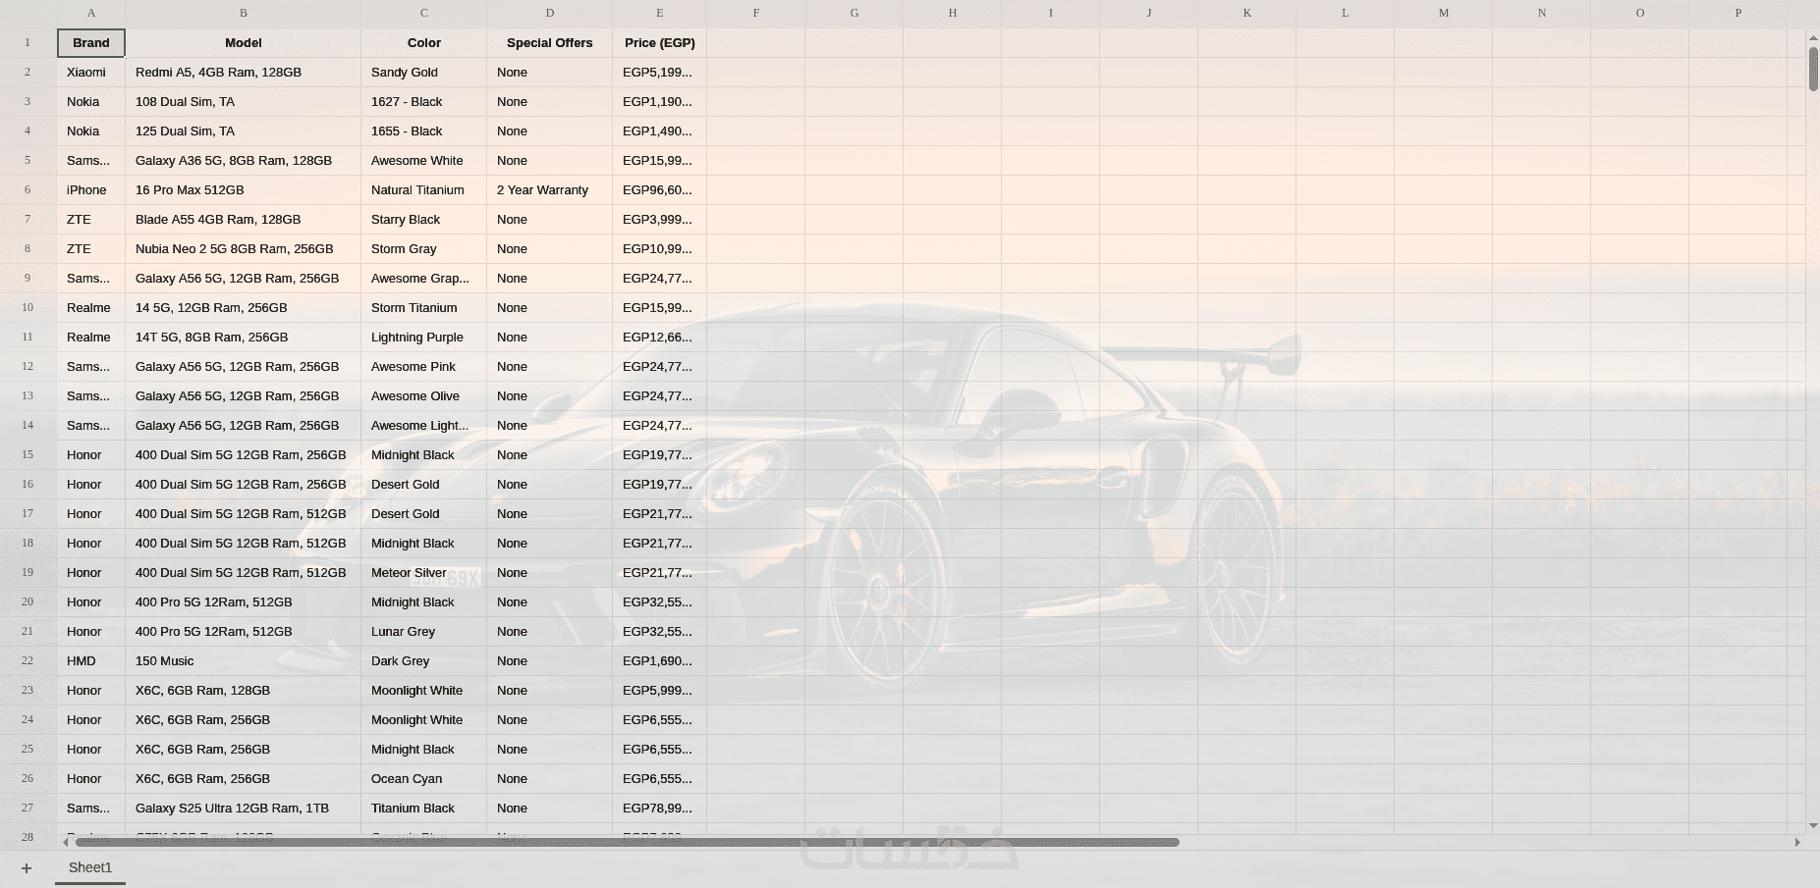Click the '150 Music' model cell
Image resolution: width=1820 pixels, height=888 pixels.
244,661
